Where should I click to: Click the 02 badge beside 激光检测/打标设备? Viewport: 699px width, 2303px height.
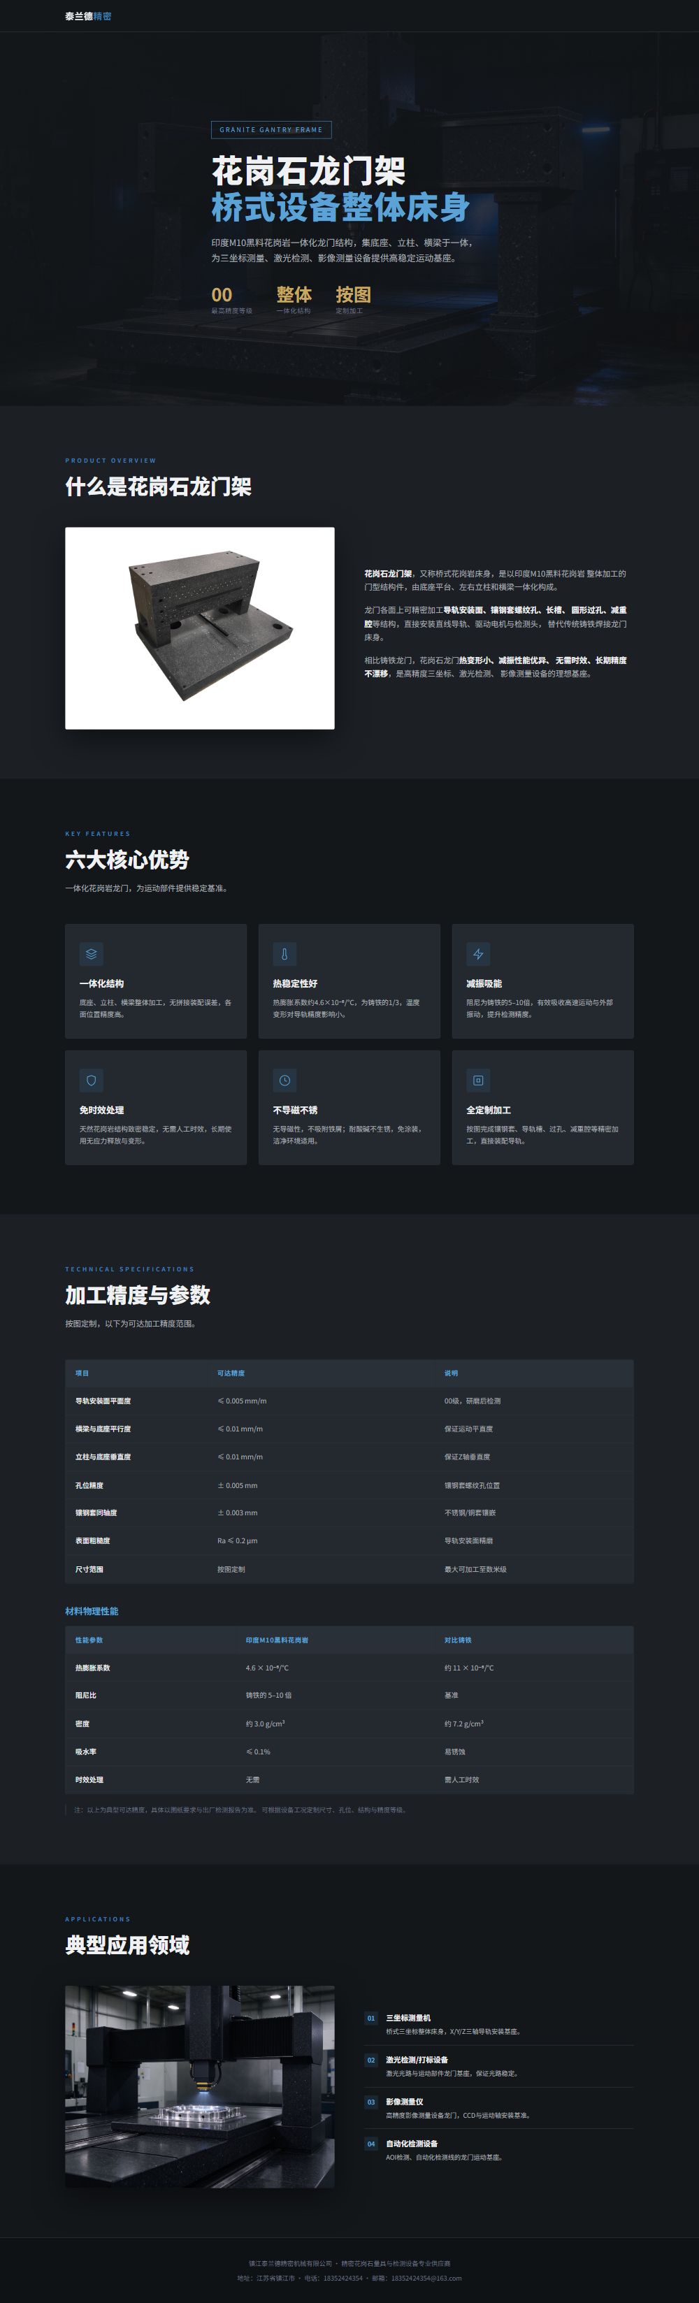point(371,2060)
